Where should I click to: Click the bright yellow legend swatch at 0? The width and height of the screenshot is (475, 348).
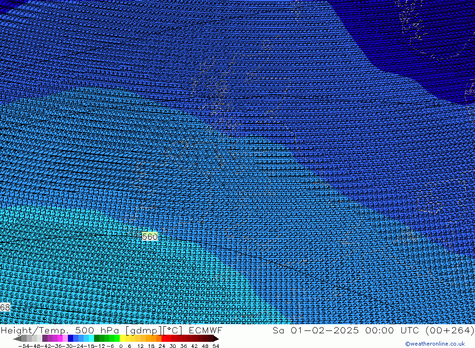(x=122, y=339)
